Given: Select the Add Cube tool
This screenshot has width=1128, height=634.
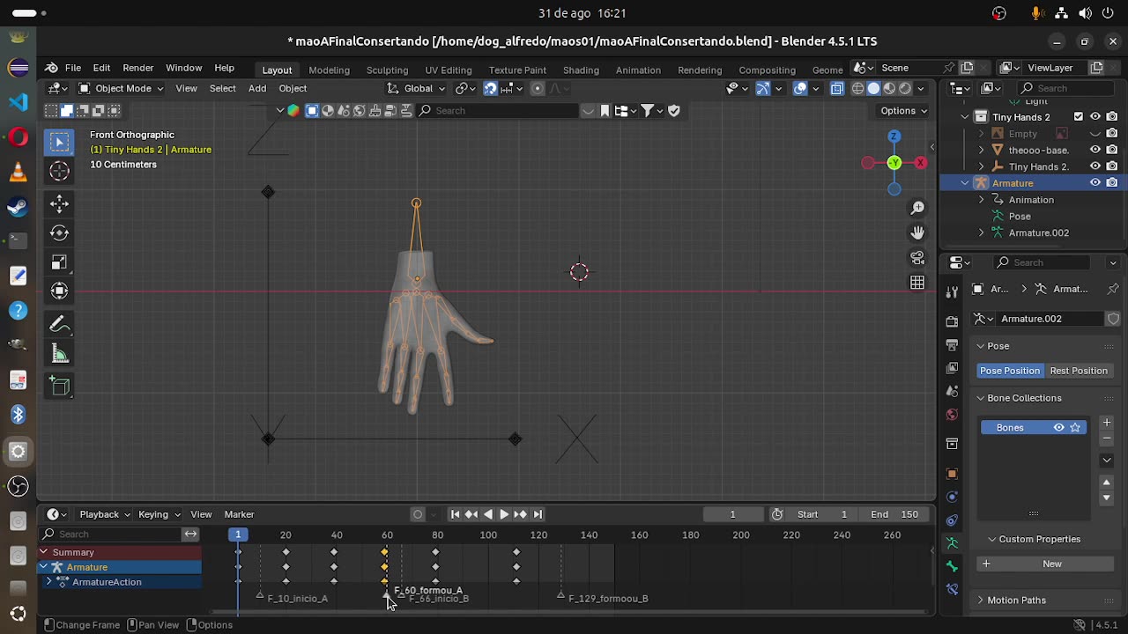Looking at the screenshot, I should coord(59,387).
